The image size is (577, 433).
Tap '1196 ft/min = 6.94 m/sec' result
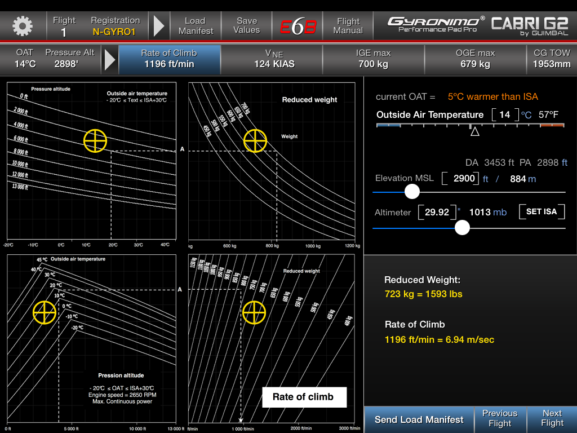pyautogui.click(x=440, y=339)
